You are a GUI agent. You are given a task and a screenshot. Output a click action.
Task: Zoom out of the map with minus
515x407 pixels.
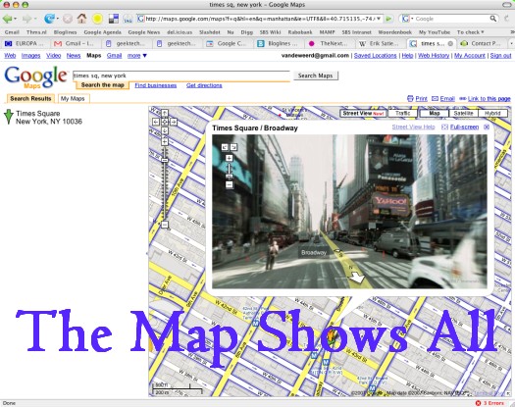coord(165,225)
